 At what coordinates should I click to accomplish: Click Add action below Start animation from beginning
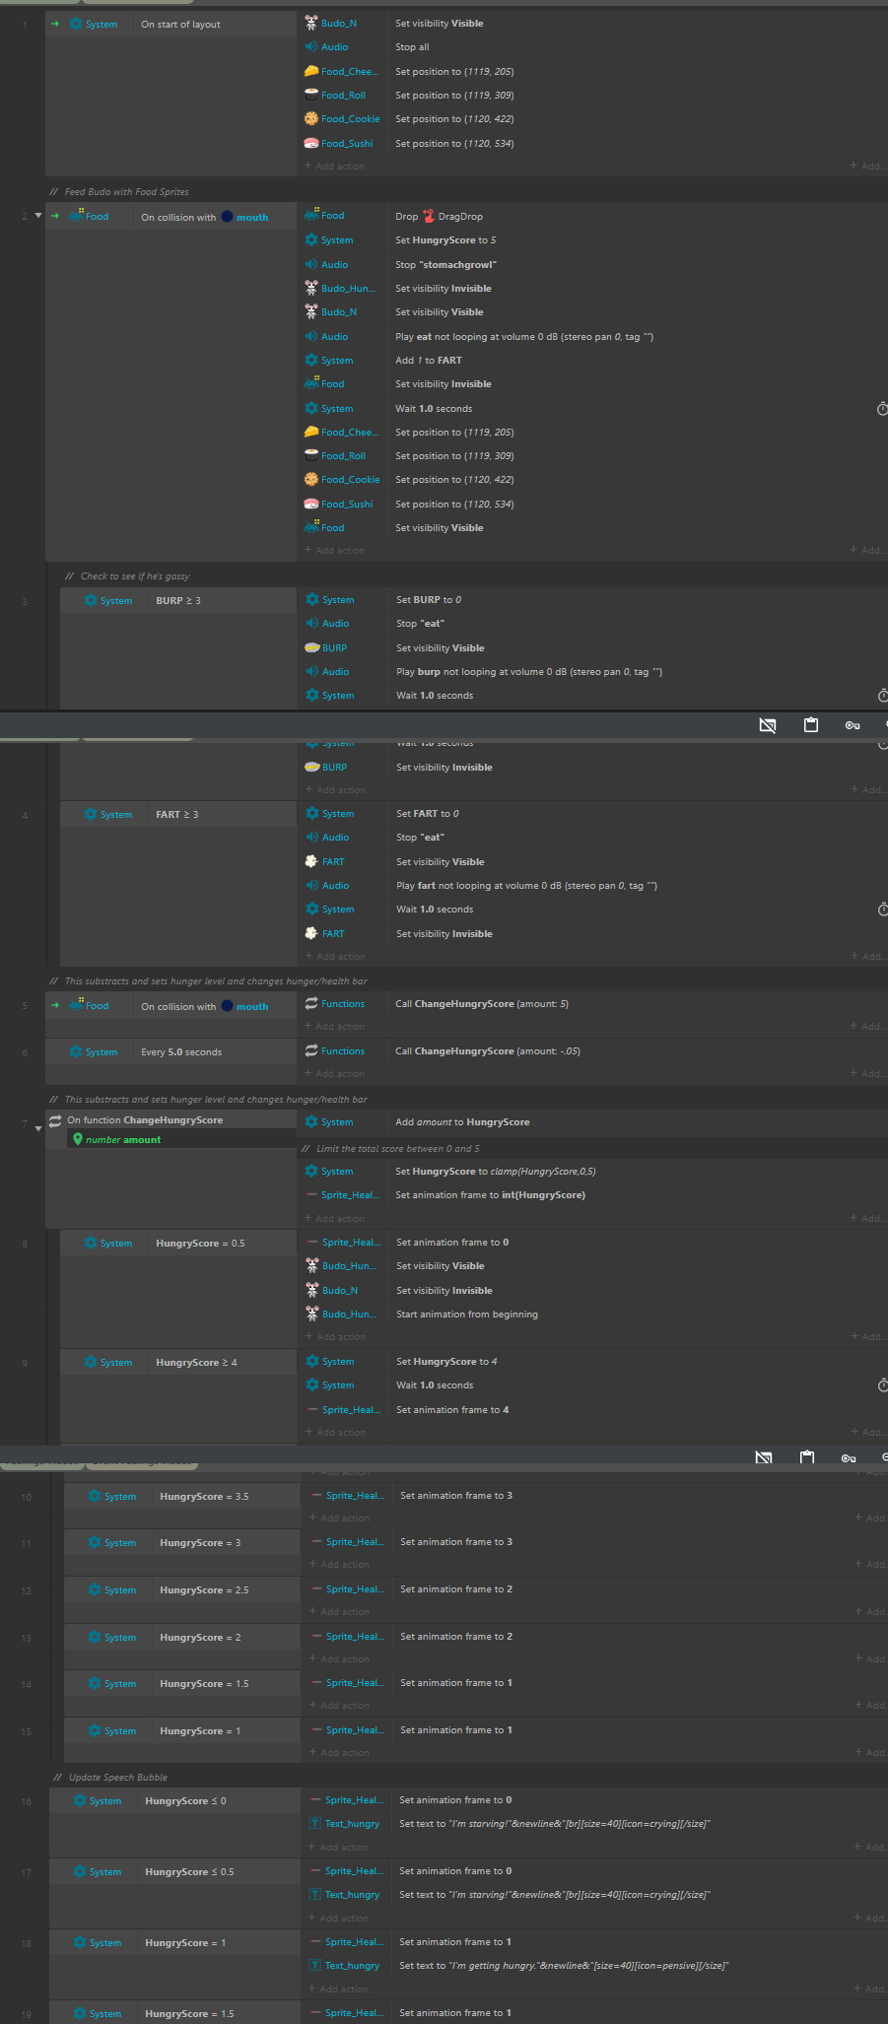(x=336, y=1337)
